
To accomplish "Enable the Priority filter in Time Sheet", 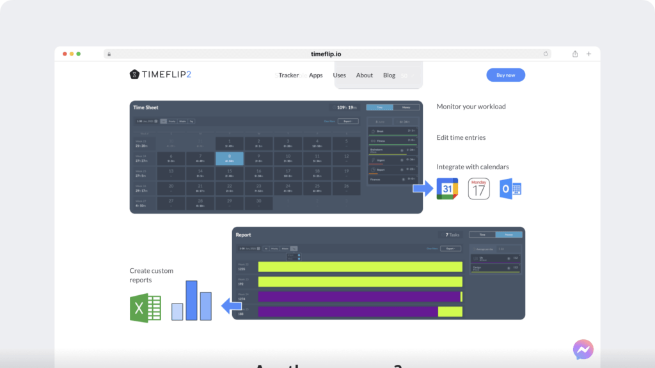I will 171,121.
